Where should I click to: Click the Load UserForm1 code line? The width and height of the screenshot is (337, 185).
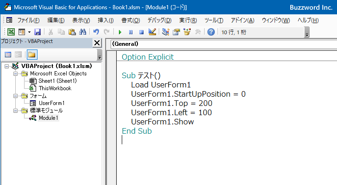click(161, 85)
